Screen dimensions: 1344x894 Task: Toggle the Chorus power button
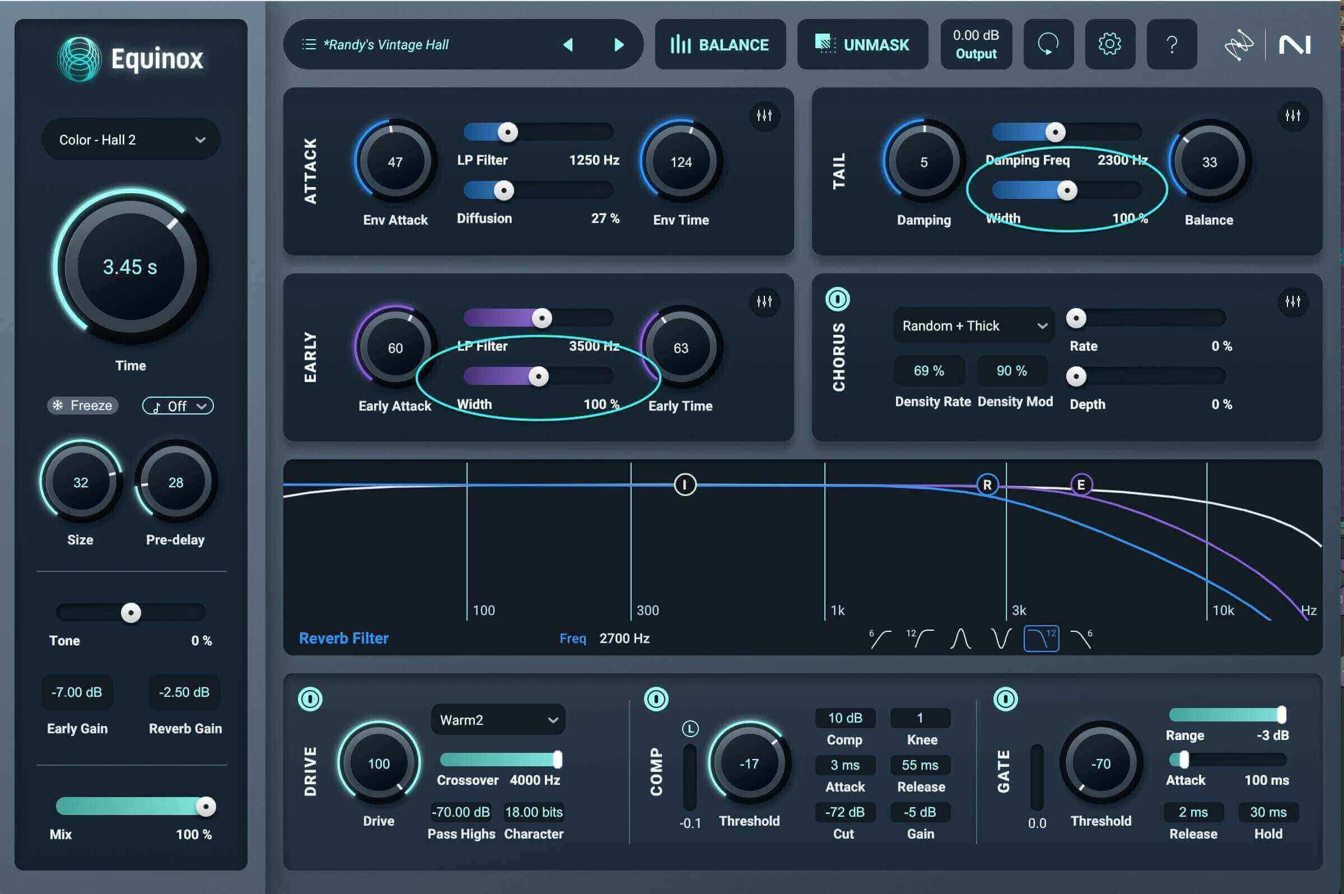(837, 299)
